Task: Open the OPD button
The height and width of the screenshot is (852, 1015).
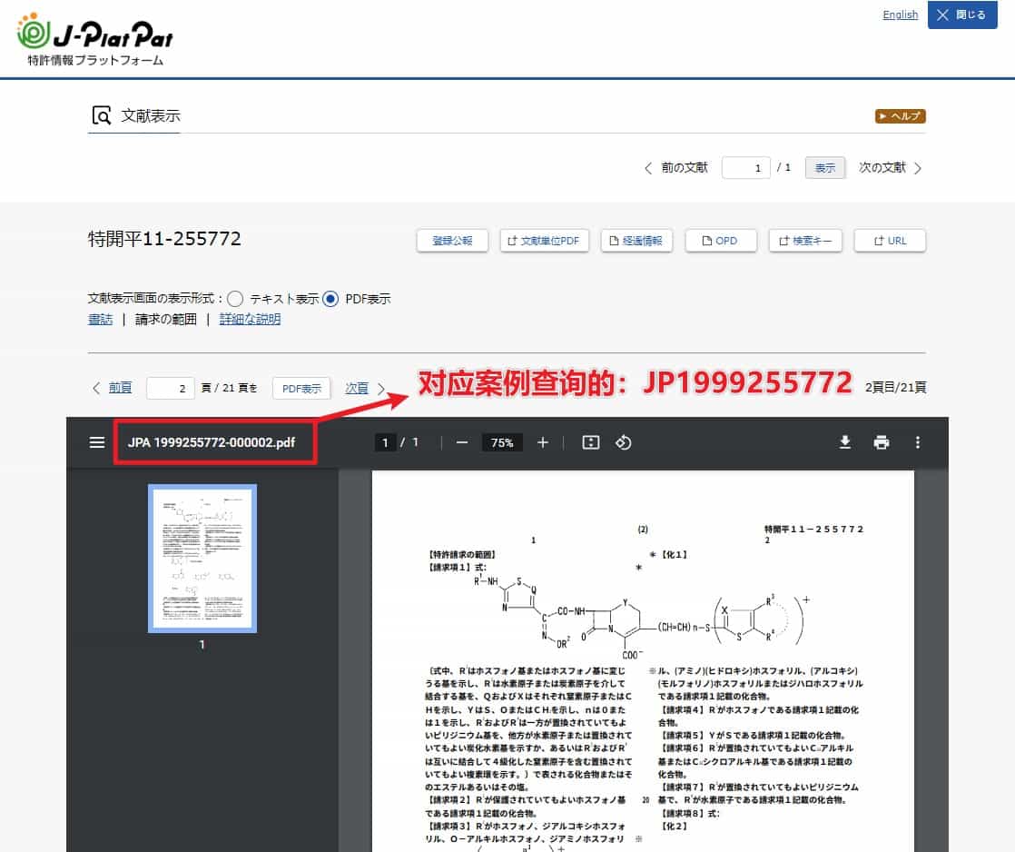Action: [721, 241]
